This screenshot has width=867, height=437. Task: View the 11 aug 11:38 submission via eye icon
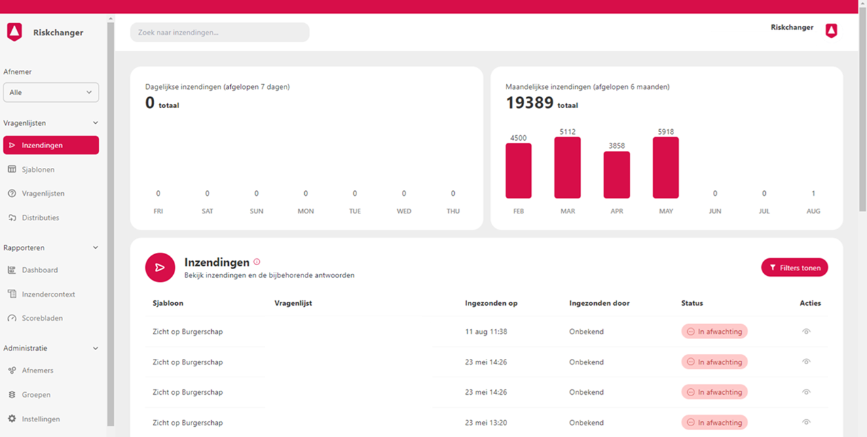coord(807,332)
